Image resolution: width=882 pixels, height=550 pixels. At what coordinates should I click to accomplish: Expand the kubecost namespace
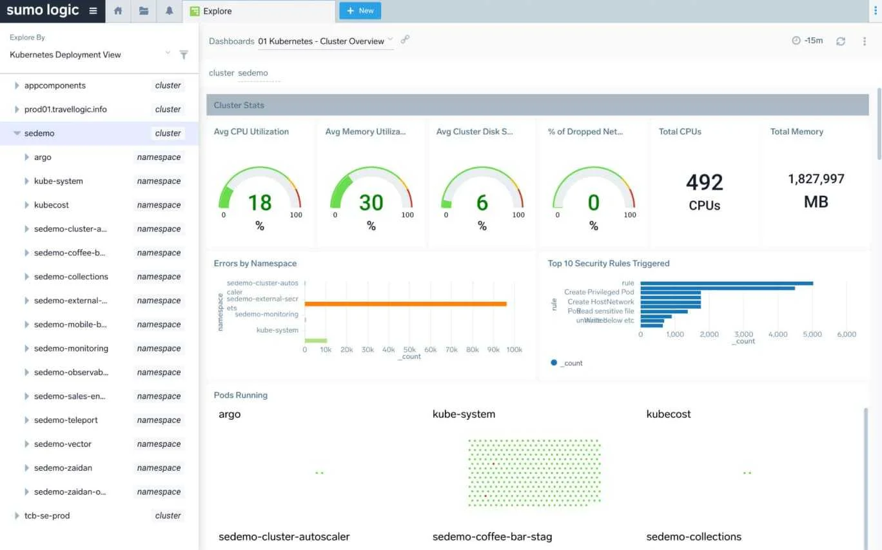pos(26,204)
